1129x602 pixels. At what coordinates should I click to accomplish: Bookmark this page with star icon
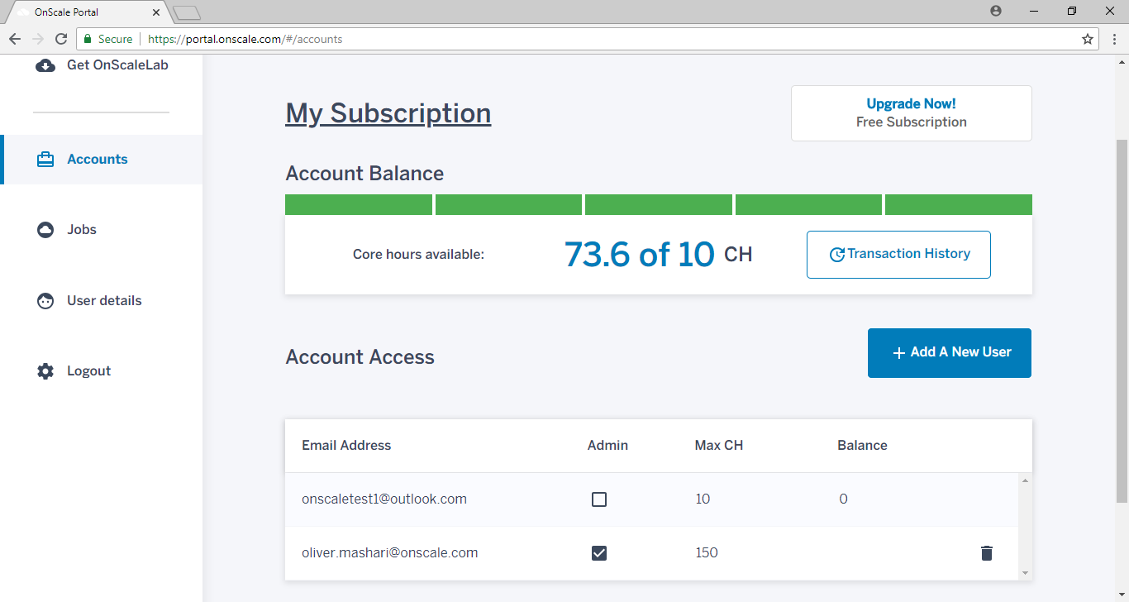(x=1088, y=39)
